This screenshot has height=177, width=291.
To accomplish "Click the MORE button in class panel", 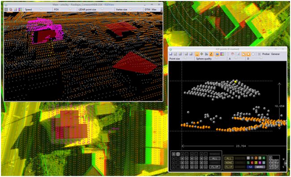I will click(x=260, y=167).
